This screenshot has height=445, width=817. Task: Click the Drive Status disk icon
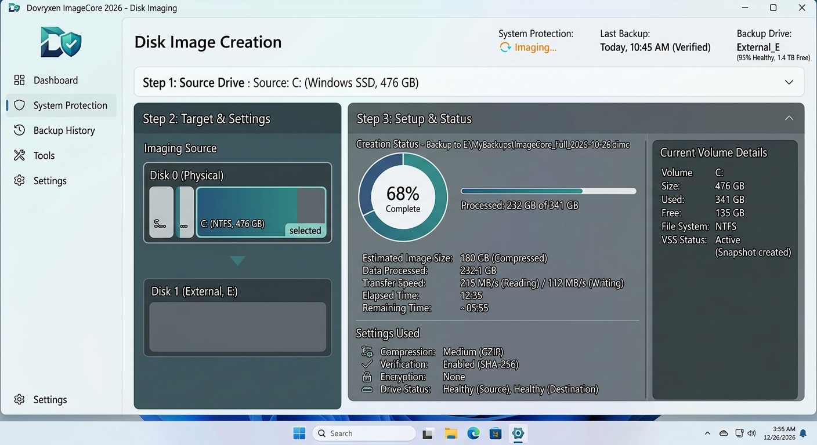click(x=367, y=389)
